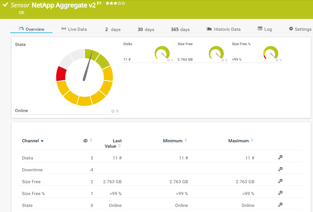The image size is (313, 212).
Task: Open settings gear for Downtime channel row
Action: pos(280,169)
